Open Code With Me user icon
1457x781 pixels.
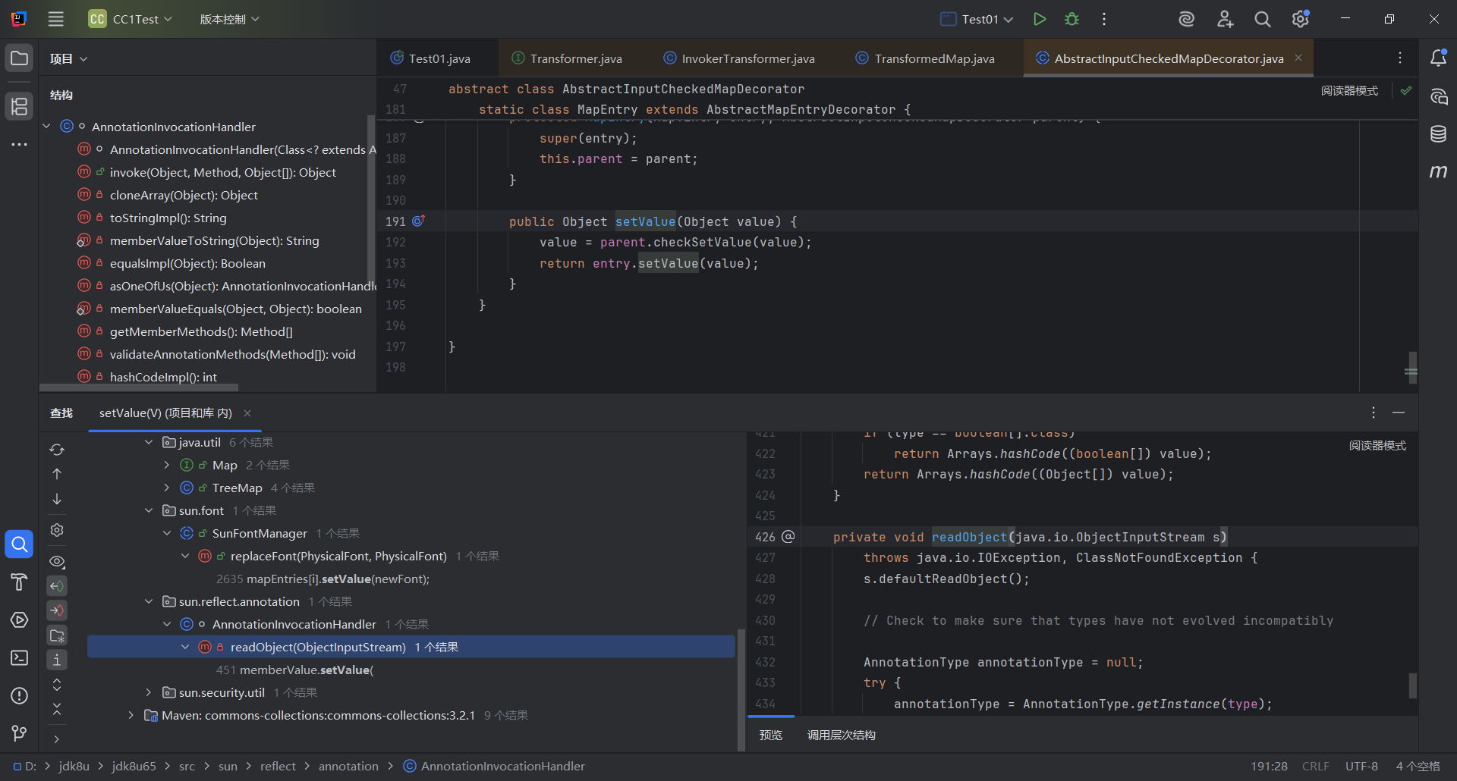coord(1225,19)
